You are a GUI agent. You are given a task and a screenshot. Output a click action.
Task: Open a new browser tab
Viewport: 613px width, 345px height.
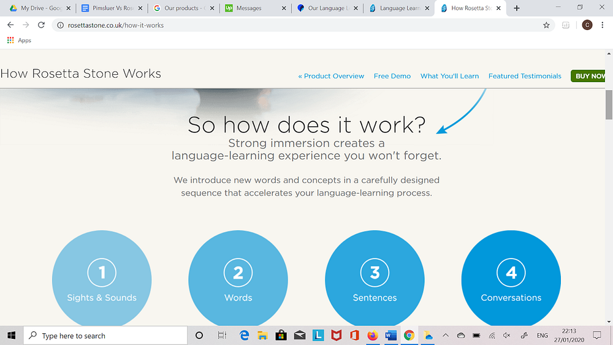point(516,8)
